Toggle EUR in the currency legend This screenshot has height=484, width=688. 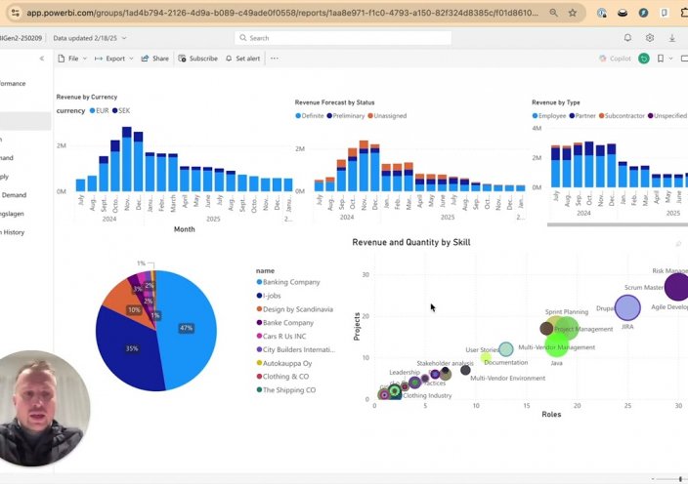[x=99, y=111]
